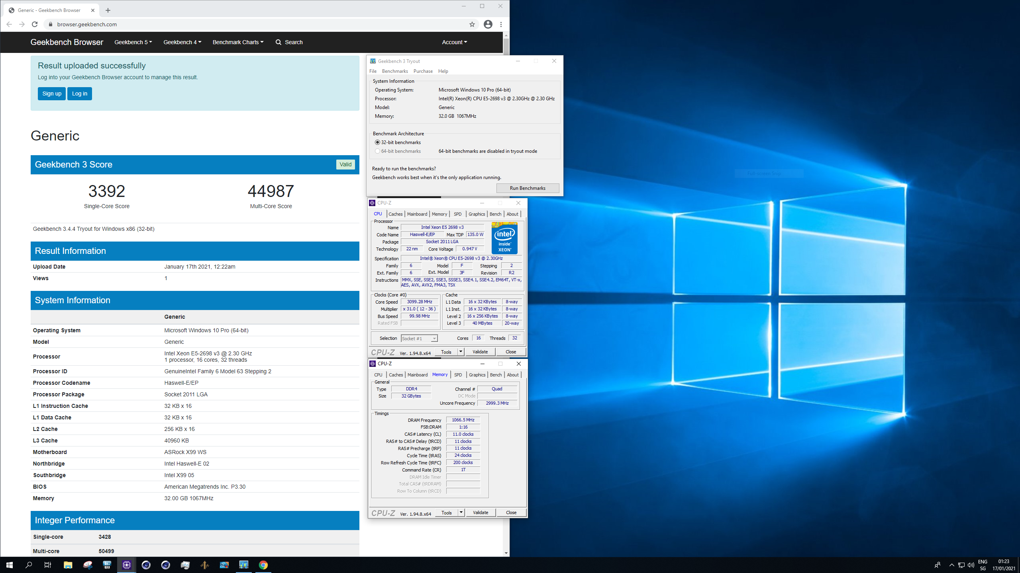Image resolution: width=1020 pixels, height=573 pixels.
Task: Open the Chrome profile avatar icon
Action: pos(488,24)
